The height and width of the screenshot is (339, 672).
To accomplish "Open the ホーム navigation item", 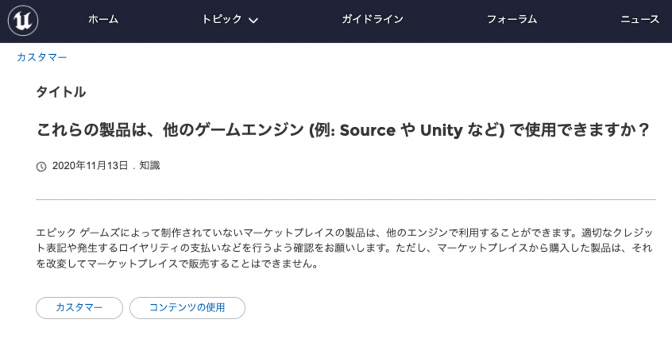I will point(103,20).
